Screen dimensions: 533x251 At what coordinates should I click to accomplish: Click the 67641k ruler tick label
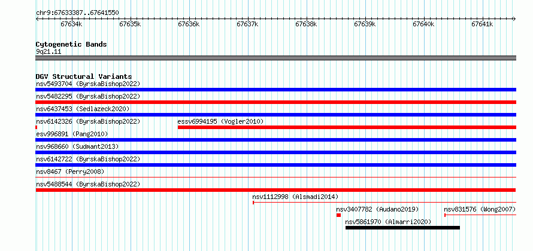click(482, 25)
